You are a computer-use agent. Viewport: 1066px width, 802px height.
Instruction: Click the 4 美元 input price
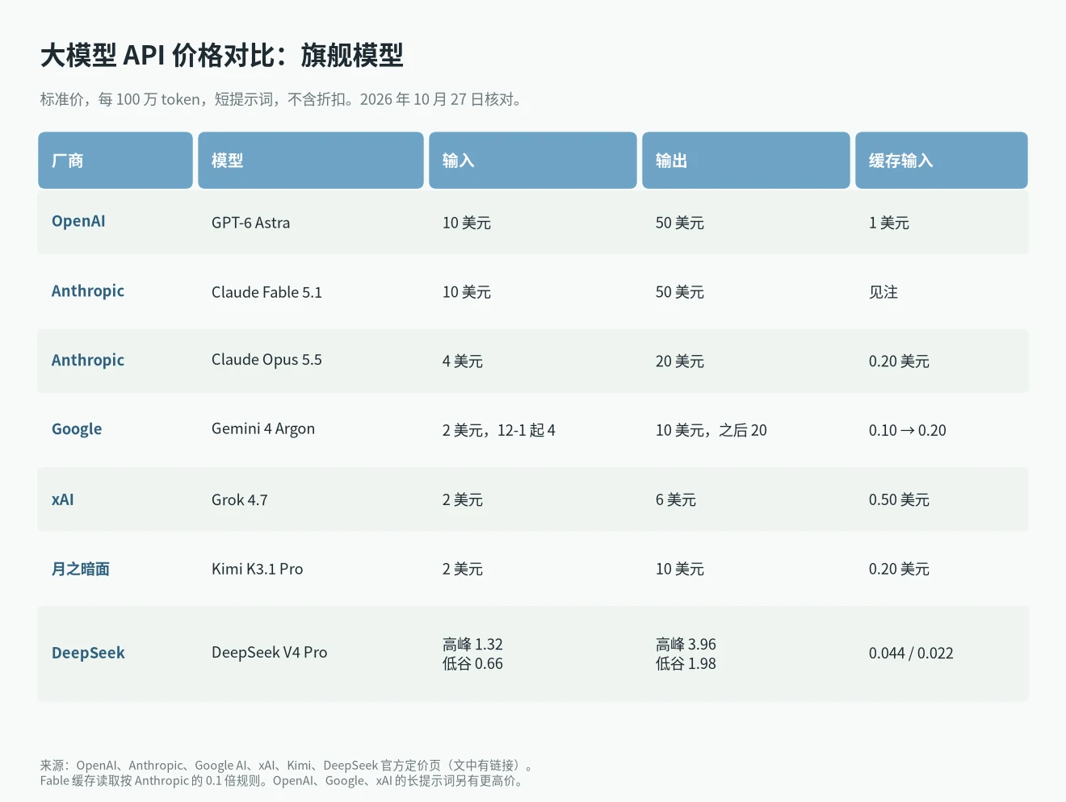pos(462,361)
